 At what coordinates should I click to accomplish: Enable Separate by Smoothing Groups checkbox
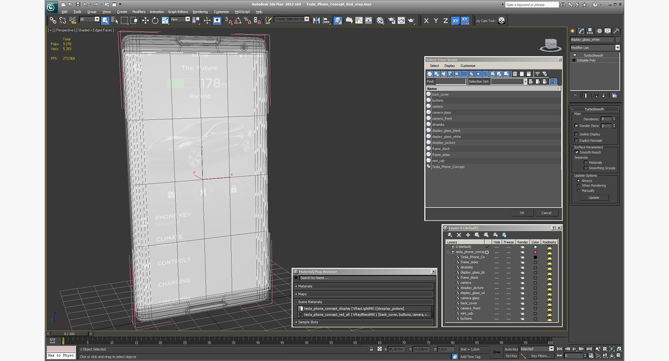586,168
